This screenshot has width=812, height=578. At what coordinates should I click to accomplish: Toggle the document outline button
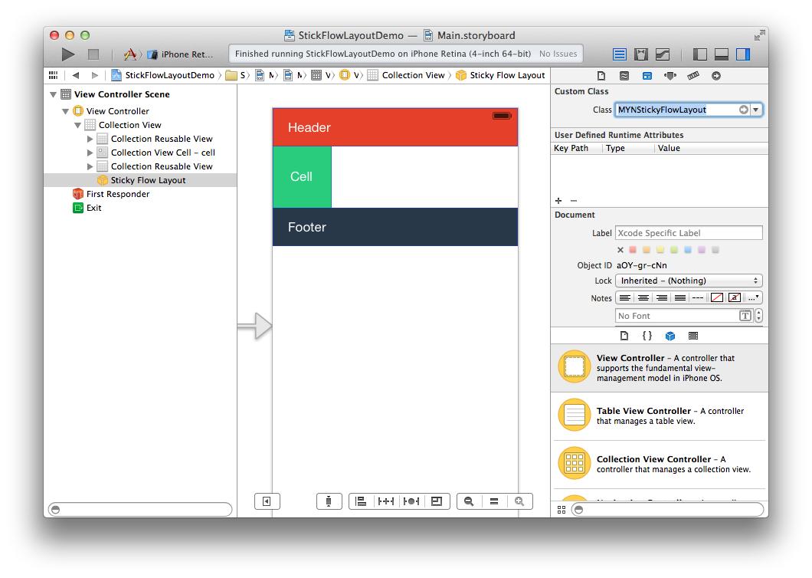[267, 501]
